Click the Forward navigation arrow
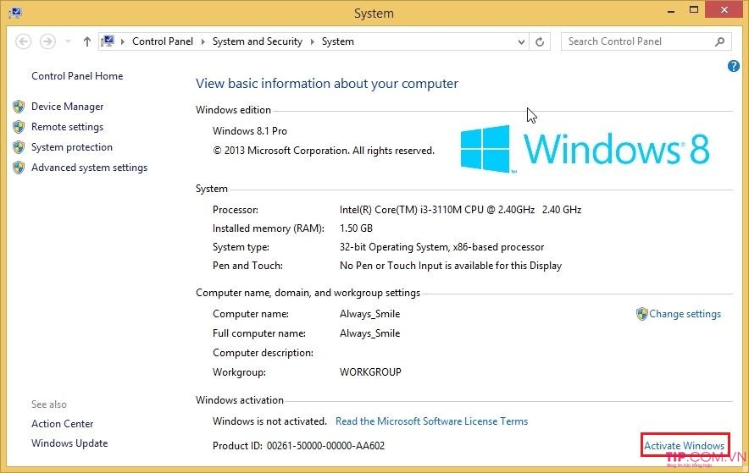The width and height of the screenshot is (749, 473). pyautogui.click(x=47, y=41)
